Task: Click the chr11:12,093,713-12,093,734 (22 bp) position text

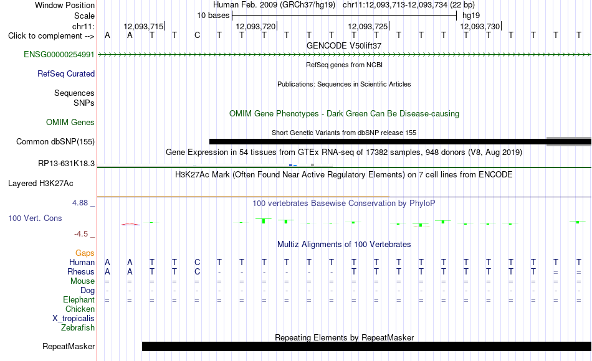Action: click(x=409, y=5)
